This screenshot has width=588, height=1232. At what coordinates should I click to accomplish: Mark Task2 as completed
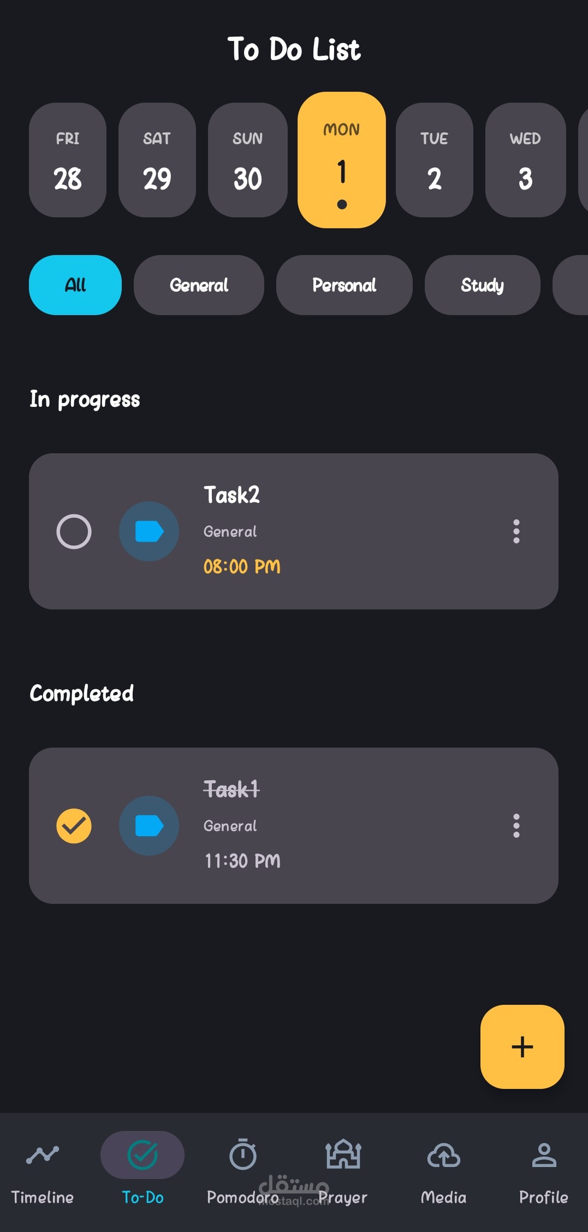(74, 531)
